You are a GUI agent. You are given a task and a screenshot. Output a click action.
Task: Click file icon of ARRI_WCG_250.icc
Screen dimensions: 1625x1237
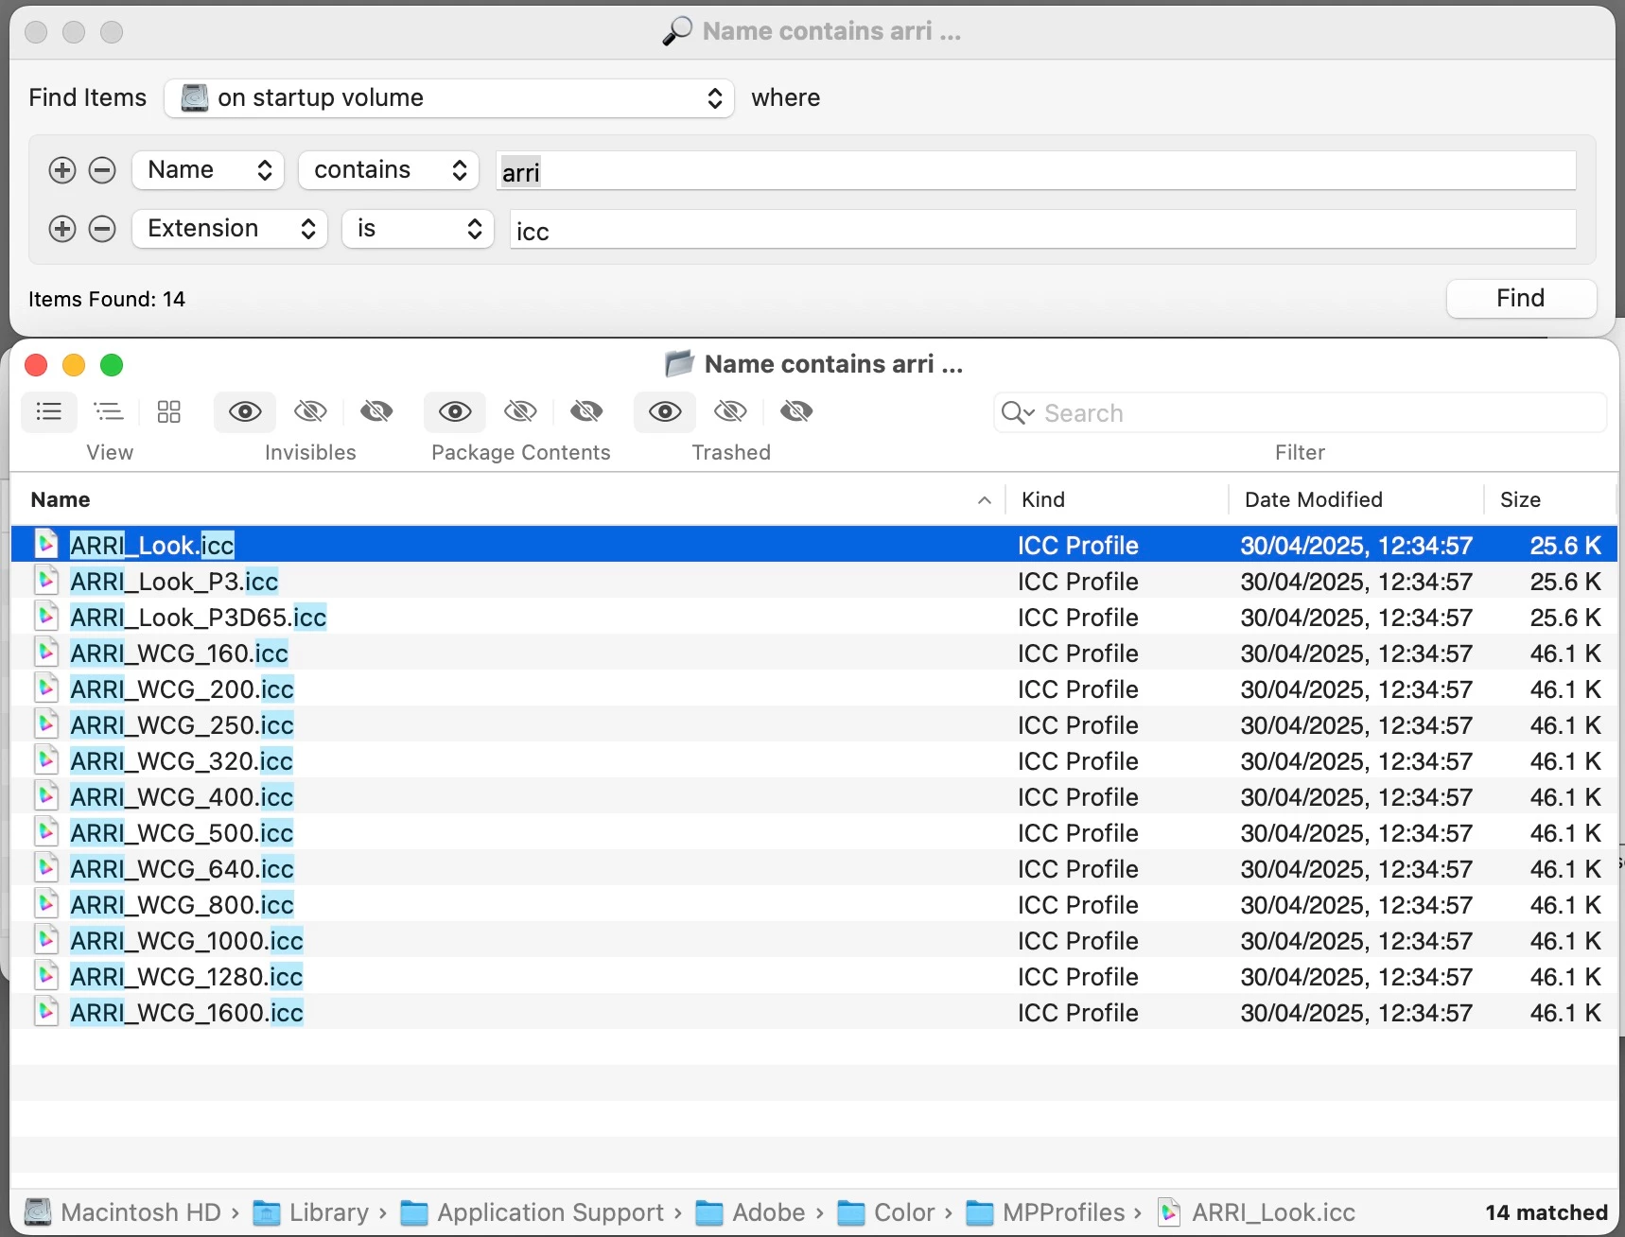coord(46,723)
